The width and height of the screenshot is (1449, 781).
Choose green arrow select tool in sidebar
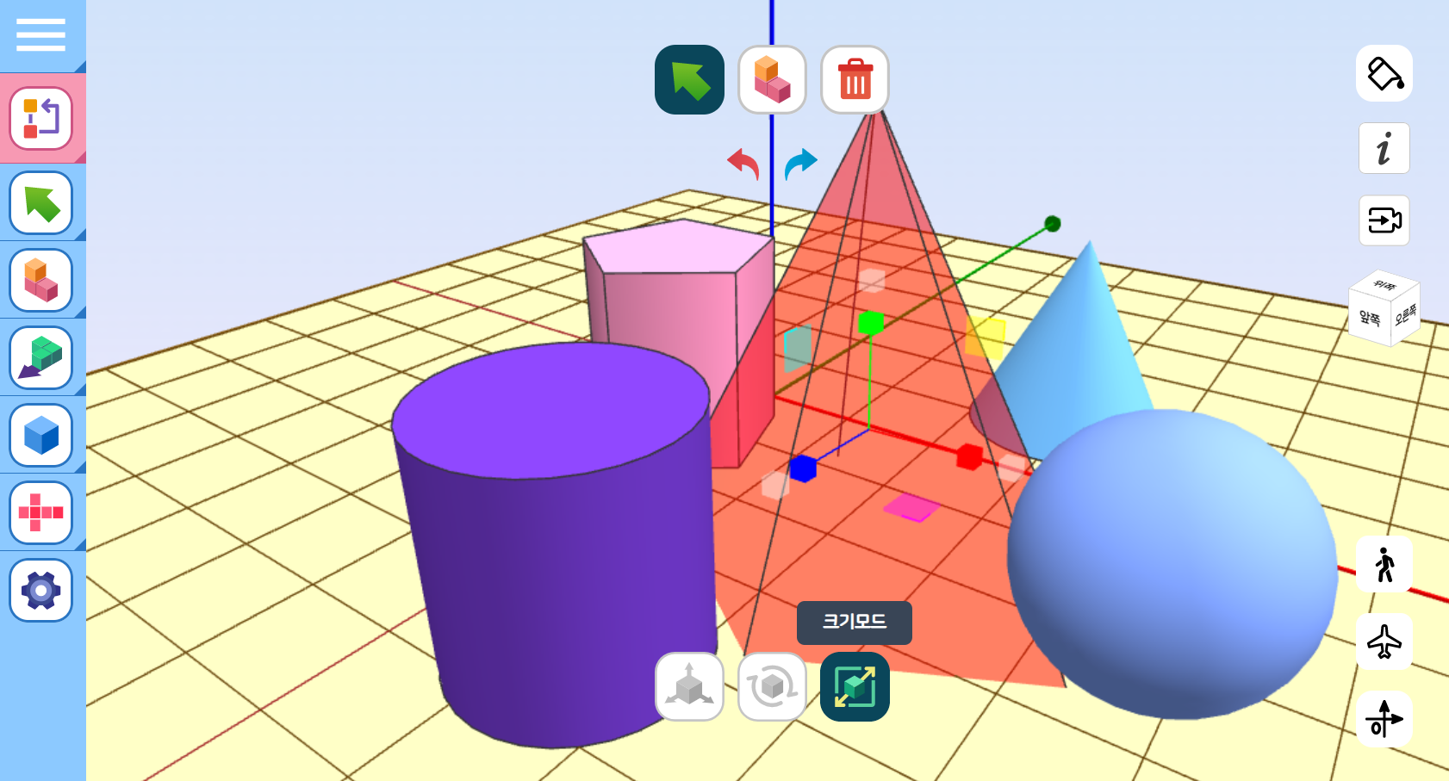point(40,203)
